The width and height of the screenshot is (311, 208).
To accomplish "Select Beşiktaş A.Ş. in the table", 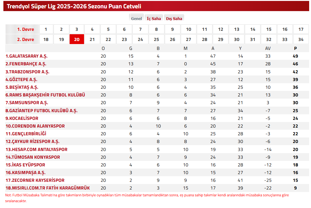I will click(22, 87).
